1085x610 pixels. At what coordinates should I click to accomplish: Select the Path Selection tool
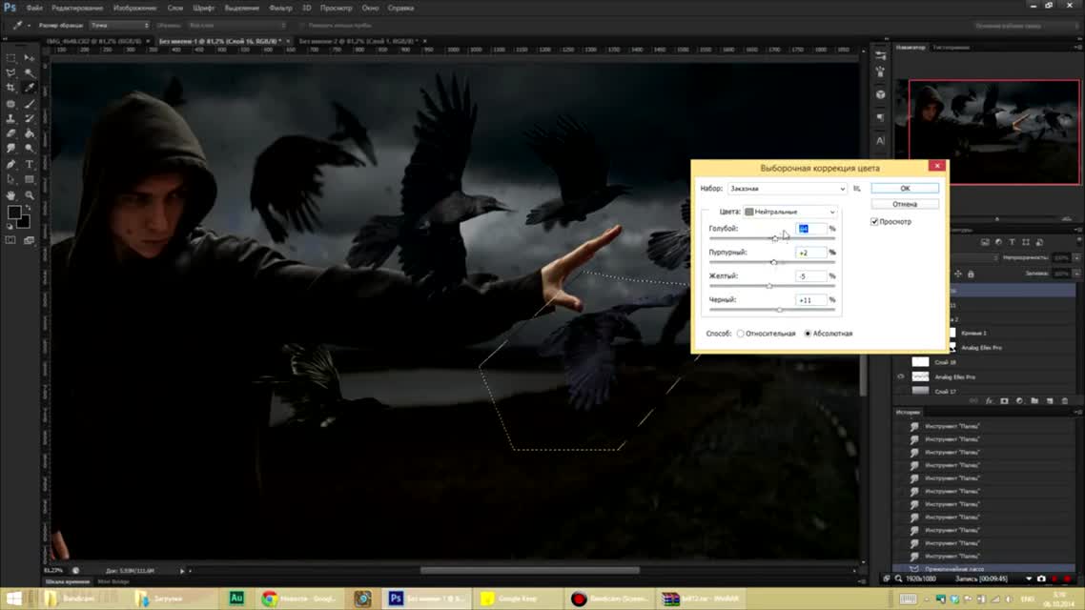(11, 180)
